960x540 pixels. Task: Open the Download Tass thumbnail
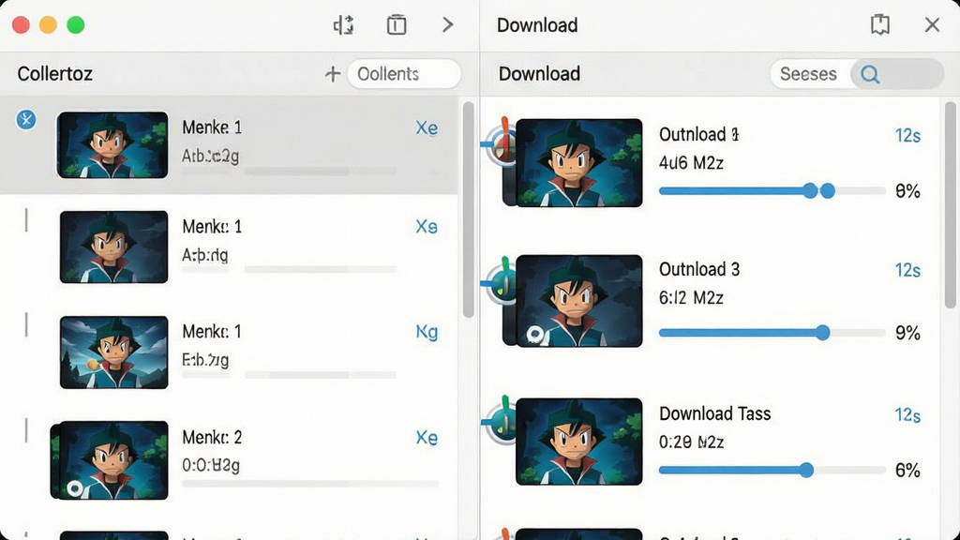pos(579,442)
